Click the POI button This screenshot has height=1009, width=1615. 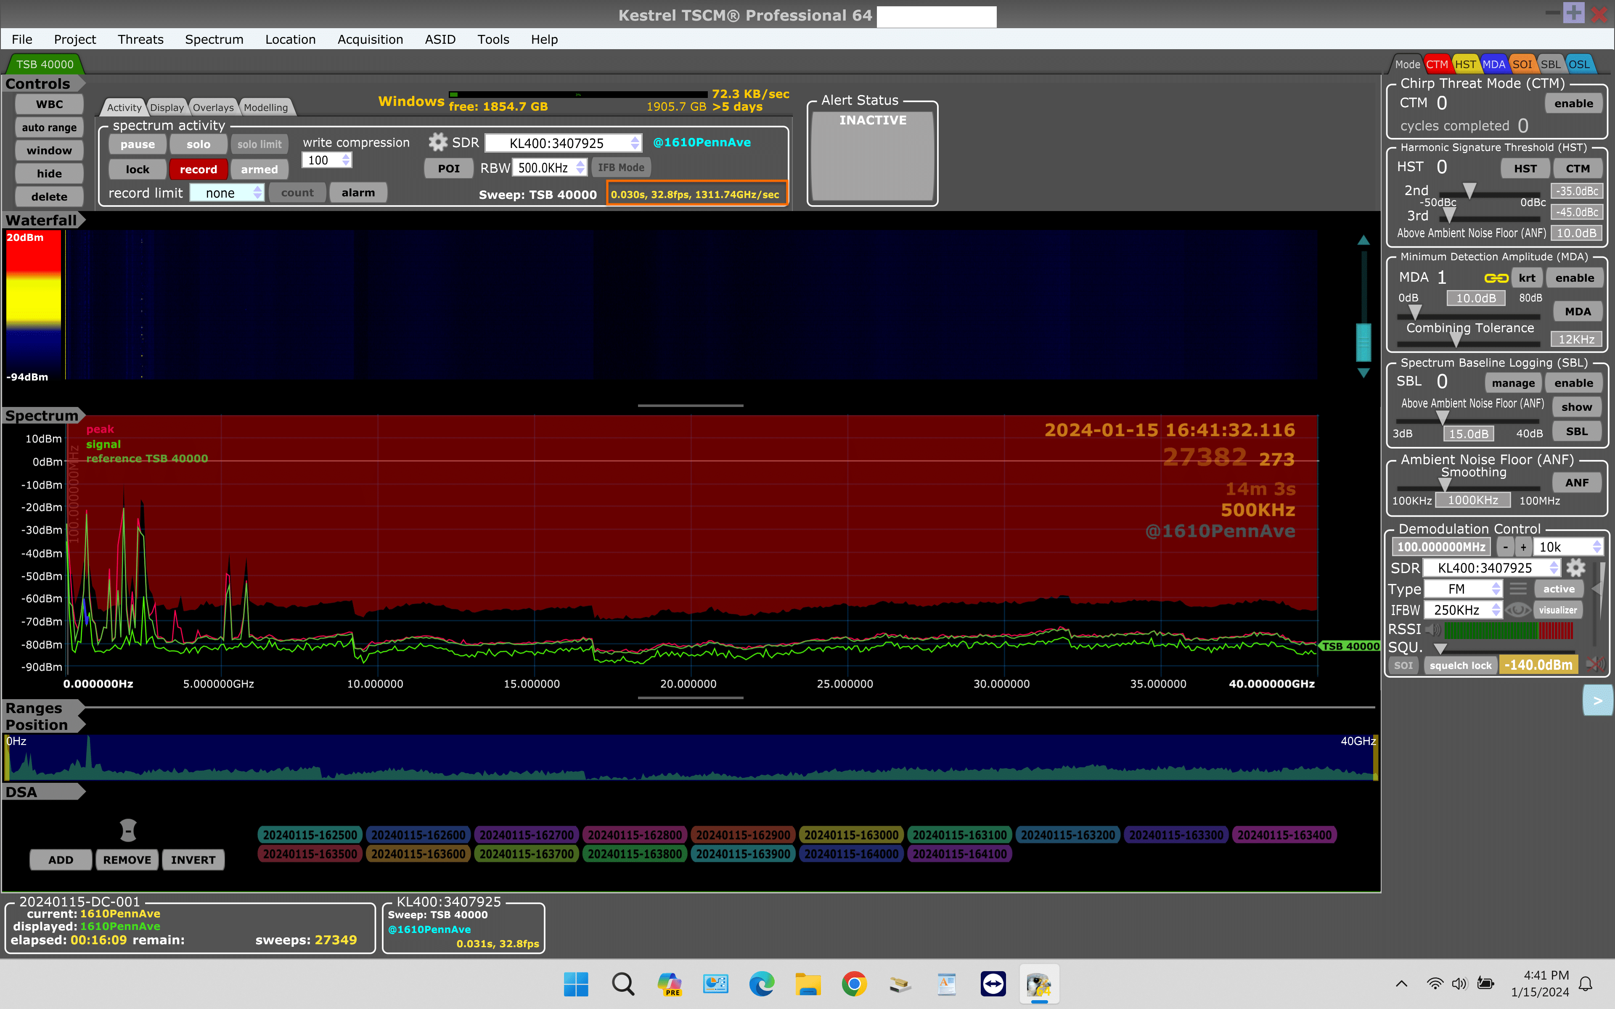(448, 168)
